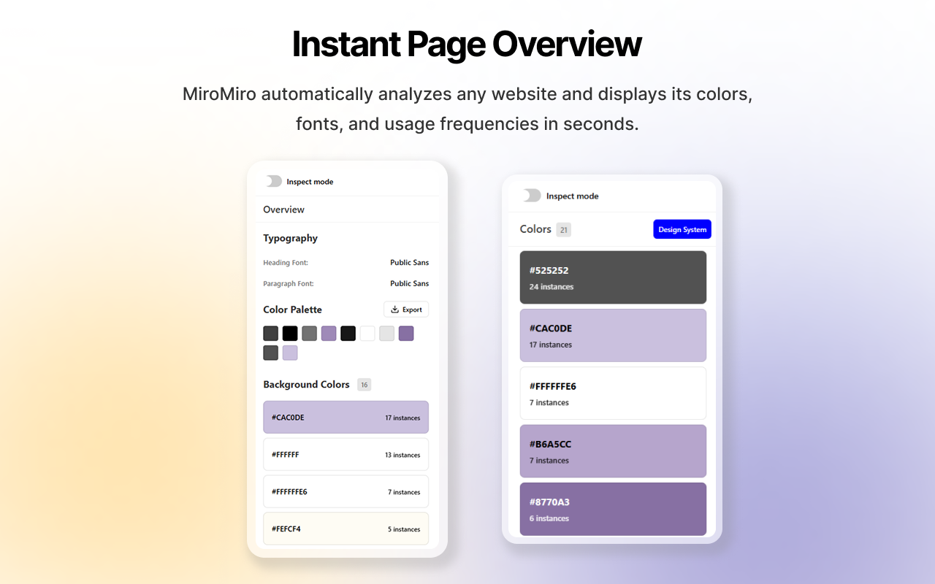Enable Inspect mode switch in the Colors panel

(x=532, y=196)
